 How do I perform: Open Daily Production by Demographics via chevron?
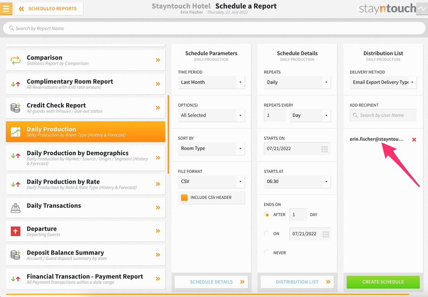[158, 158]
